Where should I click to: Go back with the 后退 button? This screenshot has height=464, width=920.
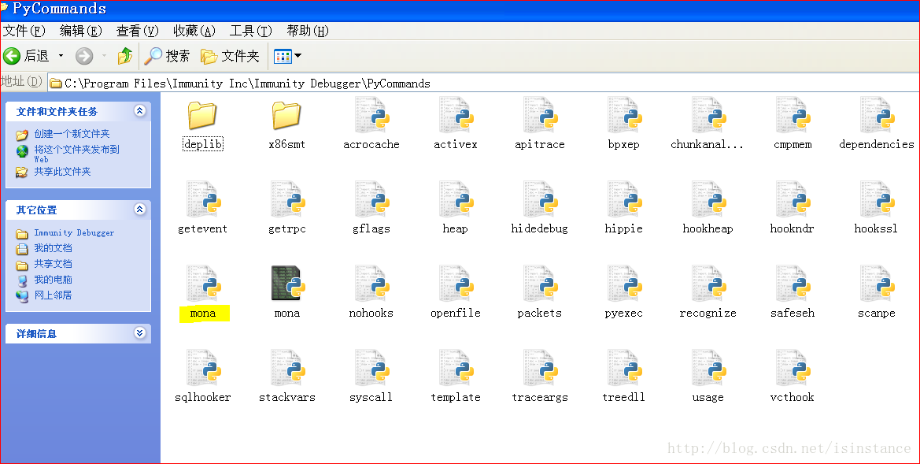click(x=27, y=56)
